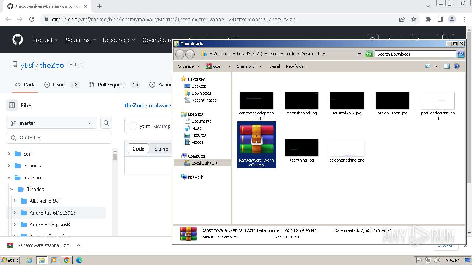Image resolution: width=472 pixels, height=265 pixels.
Task: Open a new Chrome tab
Action: click(x=100, y=6)
